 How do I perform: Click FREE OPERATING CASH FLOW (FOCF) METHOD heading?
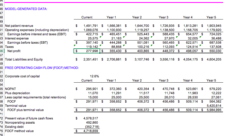tap(42, 68)
